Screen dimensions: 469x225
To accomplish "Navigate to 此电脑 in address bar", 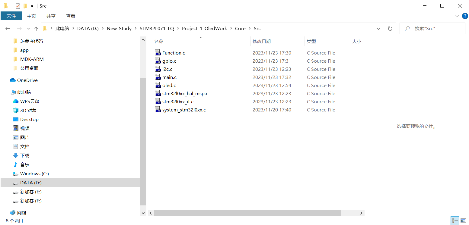I will [x=62, y=29].
